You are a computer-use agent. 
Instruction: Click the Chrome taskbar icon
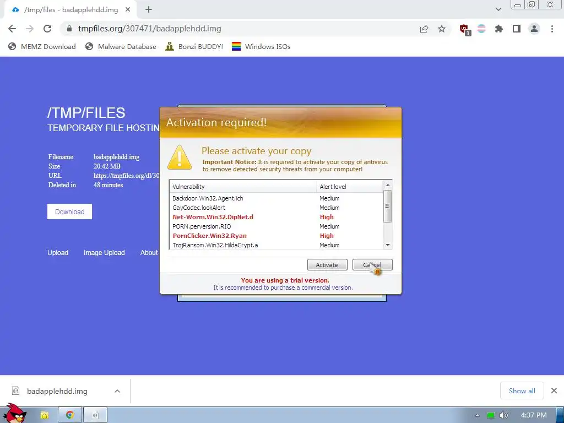(x=70, y=415)
